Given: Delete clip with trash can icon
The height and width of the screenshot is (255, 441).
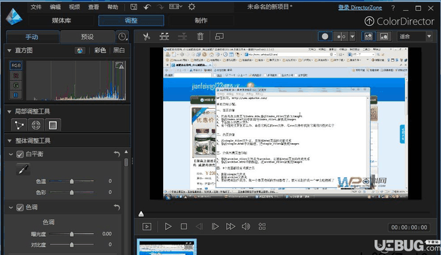Looking at the screenshot, I should pos(200,36).
